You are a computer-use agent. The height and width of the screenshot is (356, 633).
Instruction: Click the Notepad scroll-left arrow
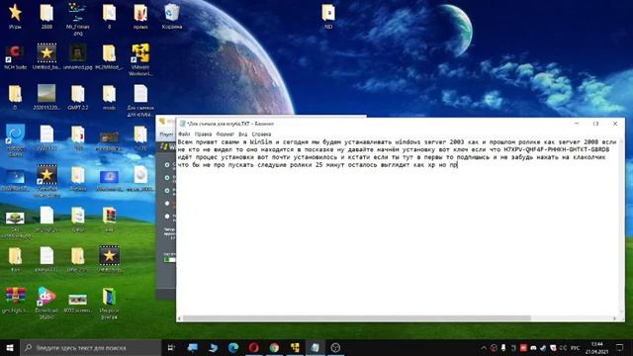pyautogui.click(x=180, y=318)
